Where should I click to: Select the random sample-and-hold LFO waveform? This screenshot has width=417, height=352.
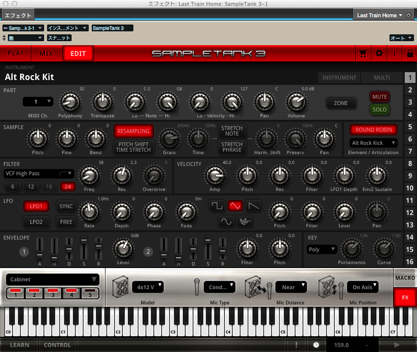pos(245,221)
